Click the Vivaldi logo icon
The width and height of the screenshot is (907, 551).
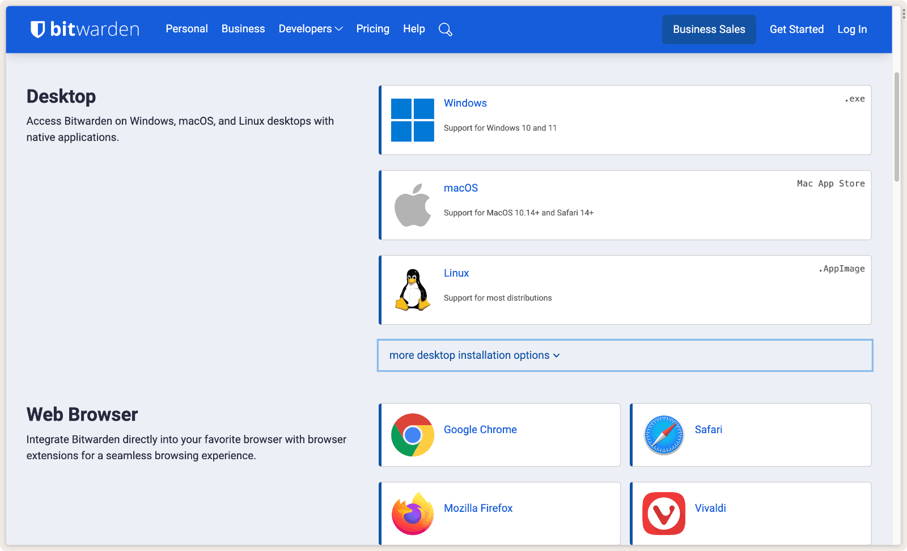[664, 514]
